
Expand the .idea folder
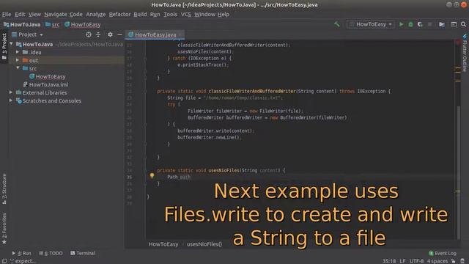click(18, 52)
